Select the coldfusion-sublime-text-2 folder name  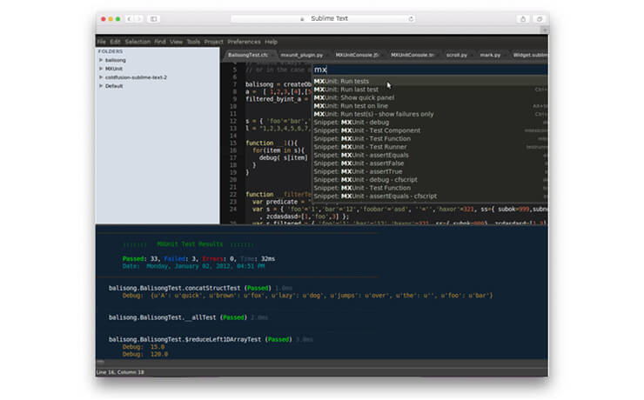136,77
